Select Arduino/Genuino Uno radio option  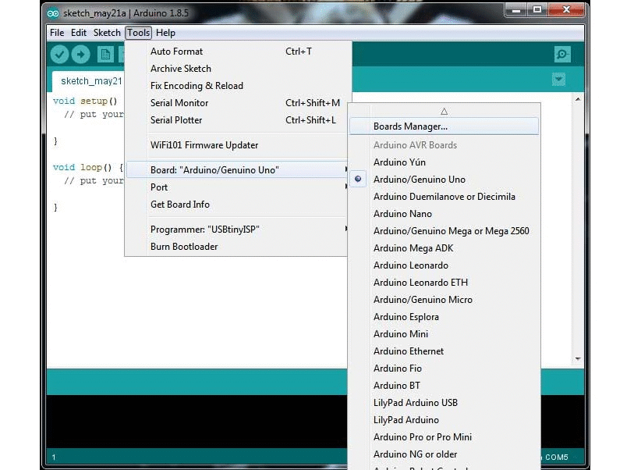click(x=444, y=180)
